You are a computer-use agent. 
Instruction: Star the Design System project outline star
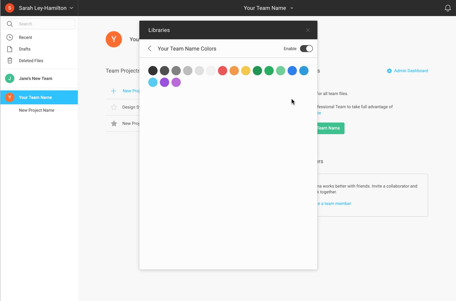coord(114,107)
